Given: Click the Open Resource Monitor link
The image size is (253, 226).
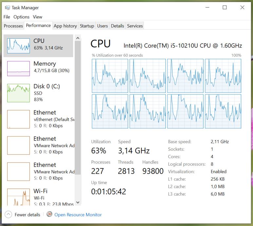Looking at the screenshot, I should 78,215.
